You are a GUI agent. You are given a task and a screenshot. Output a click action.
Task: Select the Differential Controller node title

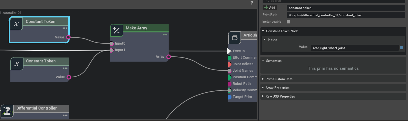36,108
